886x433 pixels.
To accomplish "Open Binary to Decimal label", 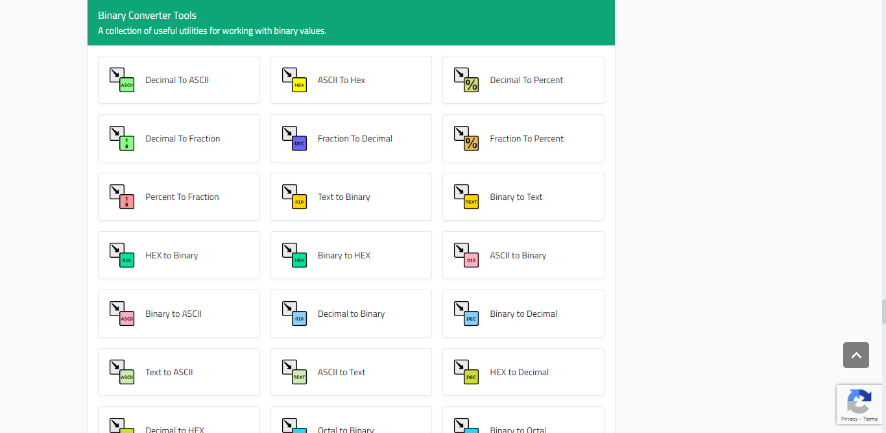I will (523, 314).
